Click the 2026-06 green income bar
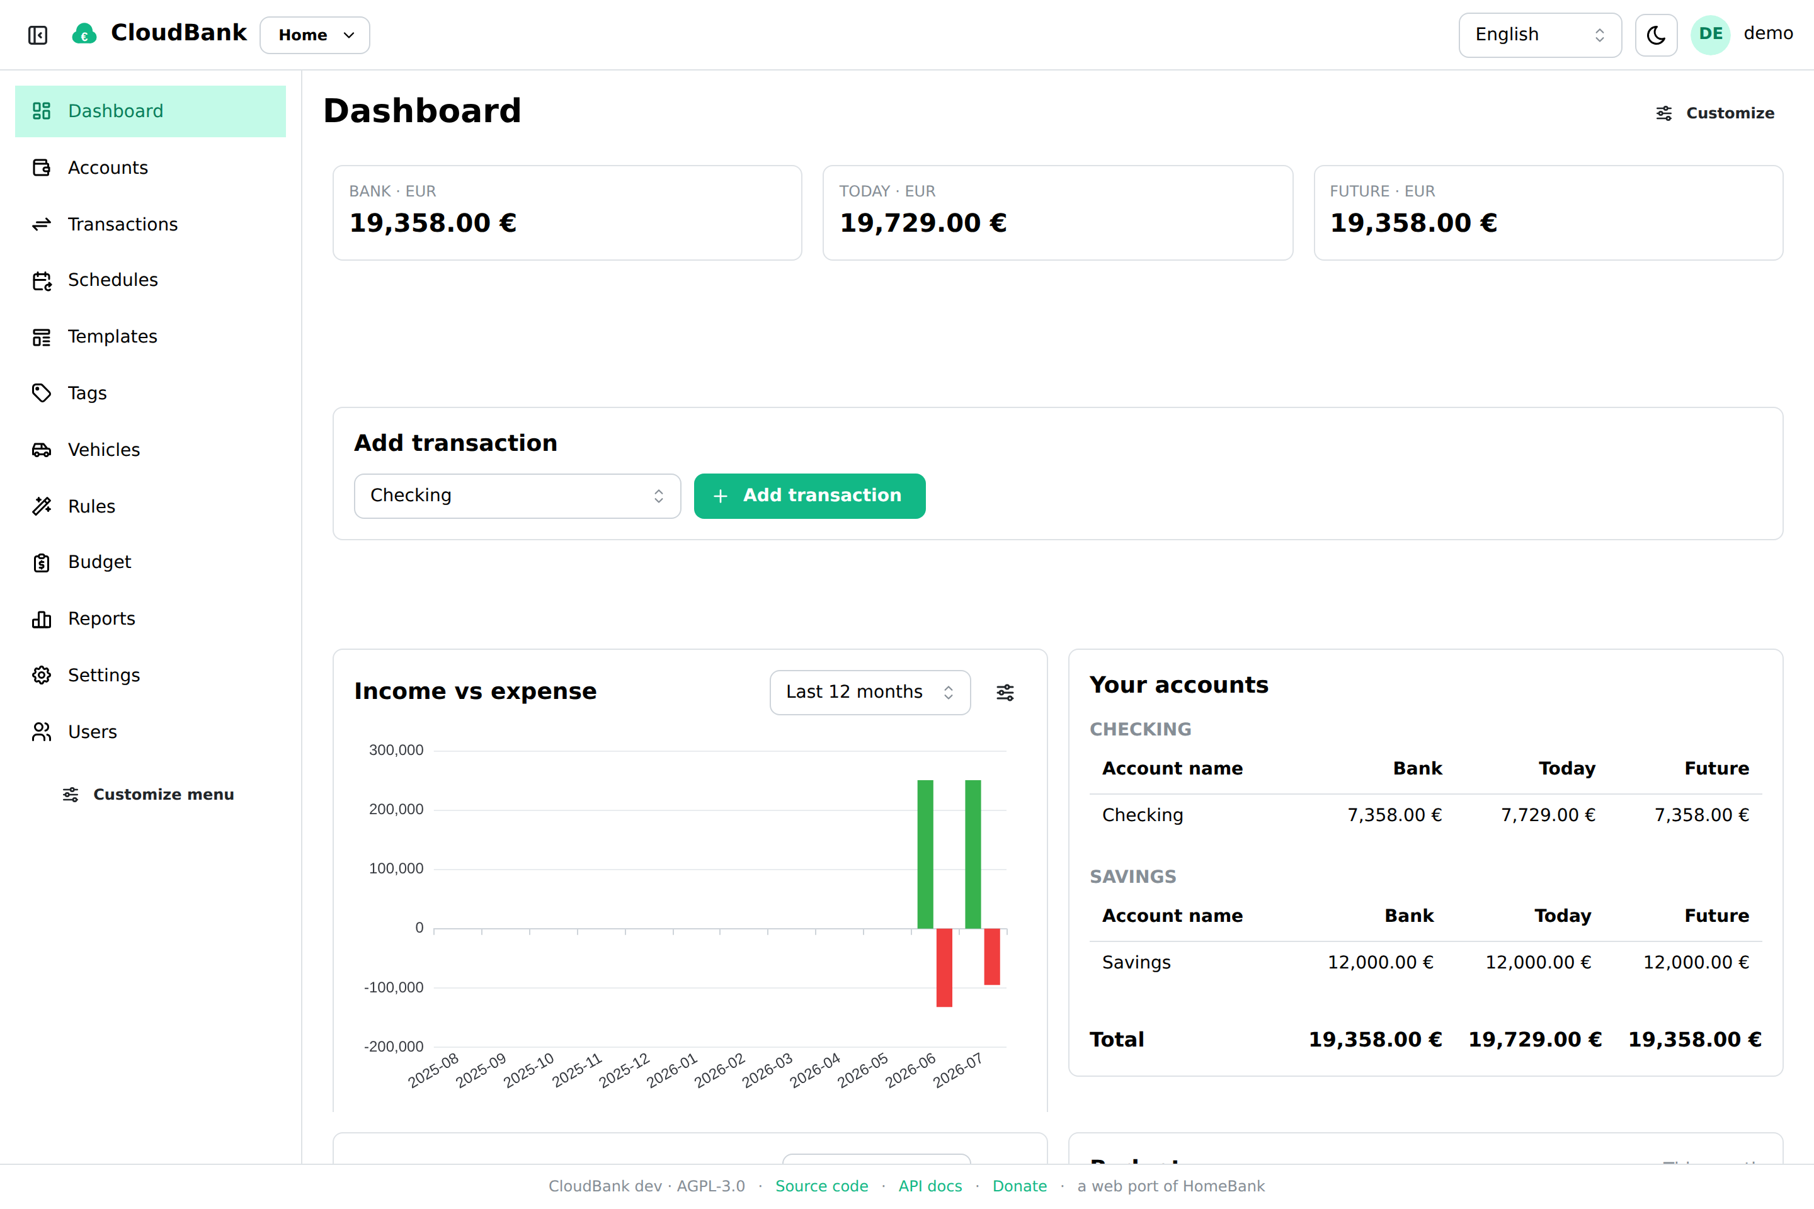Viewport: 1814px width, 1209px height. coord(925,854)
